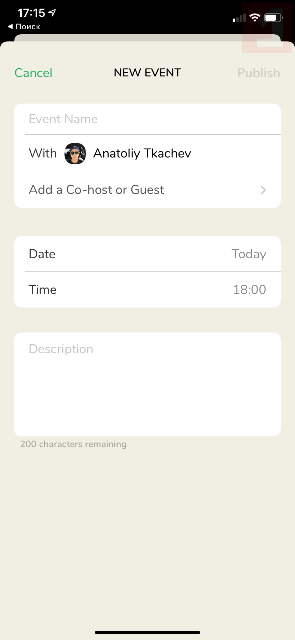The width and height of the screenshot is (295, 640).
Task: Tap the 17:15 clock in status bar
Action: pos(31,13)
